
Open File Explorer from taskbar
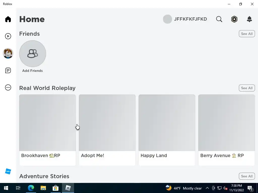pyautogui.click(x=43, y=188)
